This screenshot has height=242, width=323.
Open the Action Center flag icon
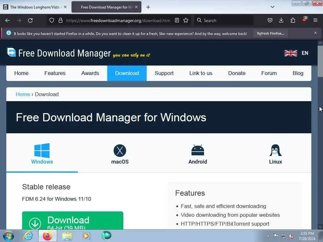276,236
